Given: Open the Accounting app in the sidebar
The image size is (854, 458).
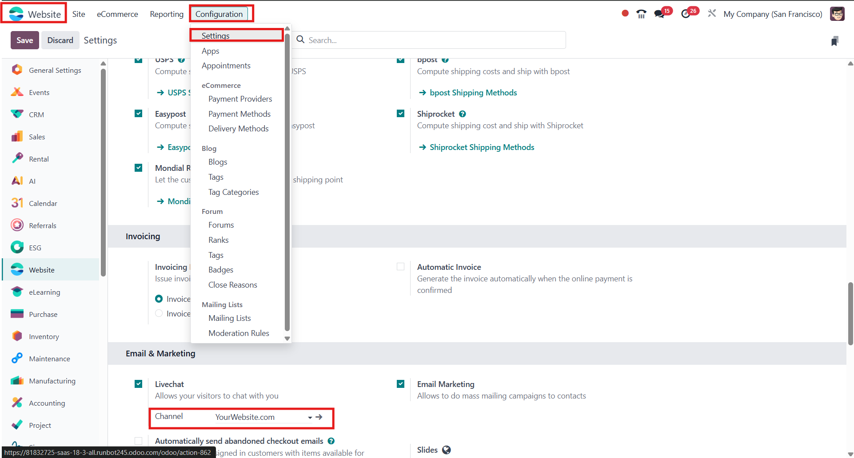Looking at the screenshot, I should pyautogui.click(x=46, y=403).
